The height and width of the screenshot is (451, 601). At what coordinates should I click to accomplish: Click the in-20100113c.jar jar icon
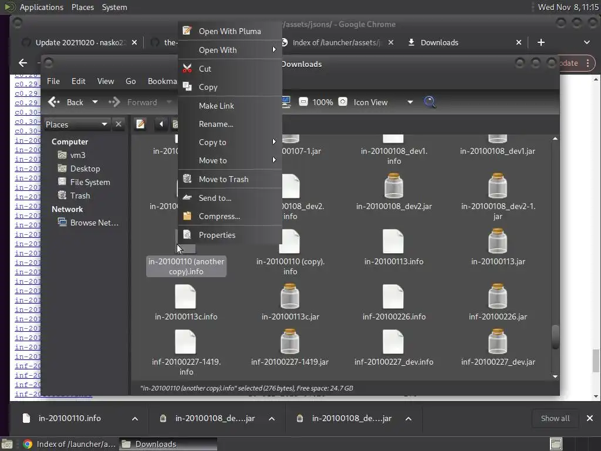pos(290,296)
